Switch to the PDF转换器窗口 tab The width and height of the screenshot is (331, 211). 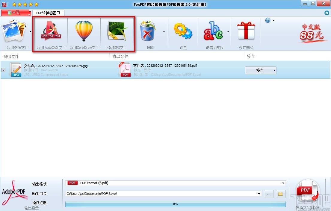pyautogui.click(x=48, y=13)
